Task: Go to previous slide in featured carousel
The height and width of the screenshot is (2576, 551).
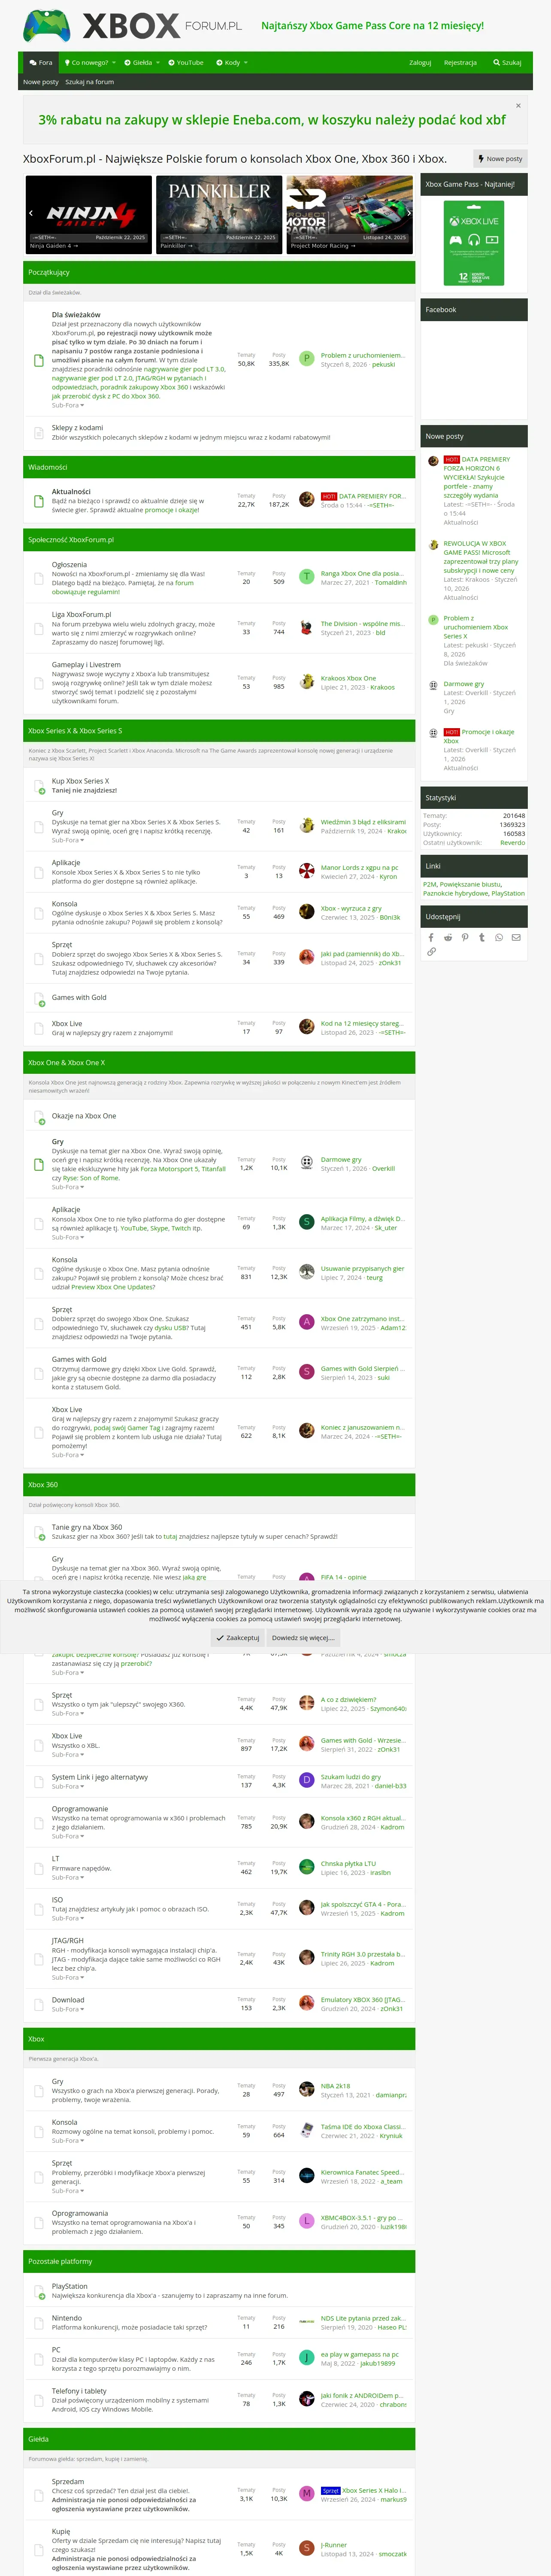Action: [31, 213]
